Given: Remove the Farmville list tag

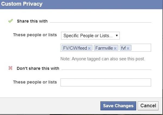Looking at the screenshot, I should (115, 48).
